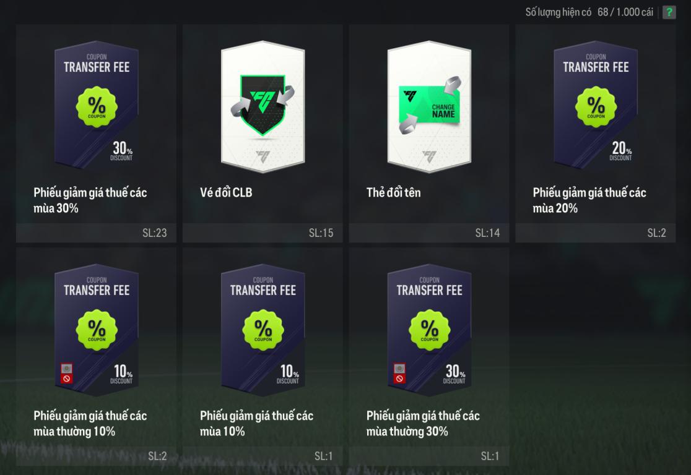The image size is (691, 475).
Task: Select the mùa thường 30% coupon card
Action: 429,329
